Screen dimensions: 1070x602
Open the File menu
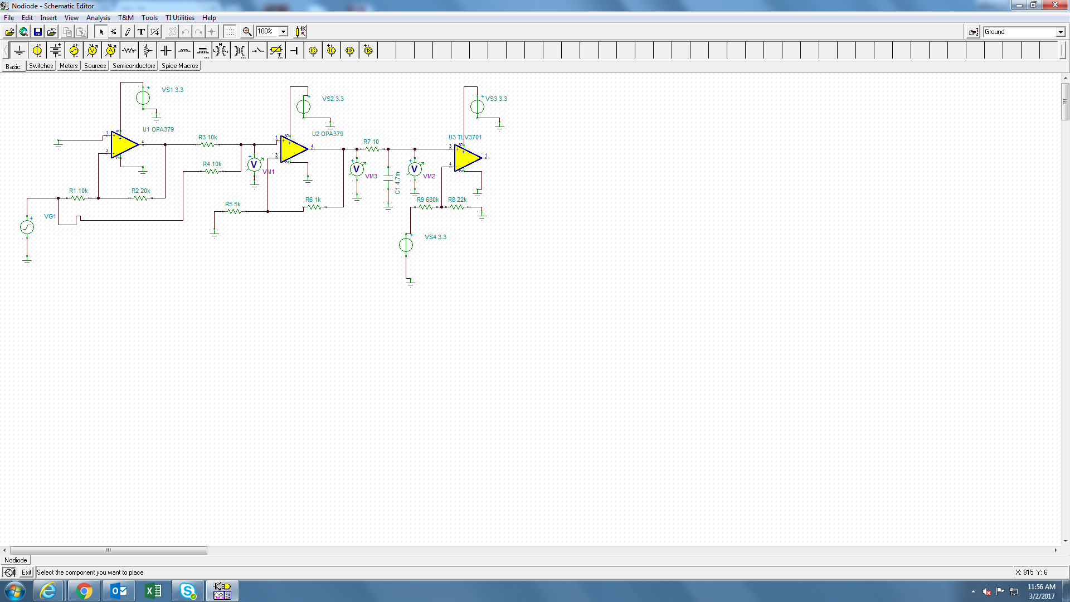point(9,18)
